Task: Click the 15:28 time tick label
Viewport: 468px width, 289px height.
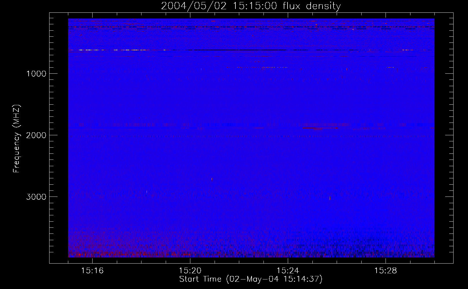Action: (x=386, y=271)
